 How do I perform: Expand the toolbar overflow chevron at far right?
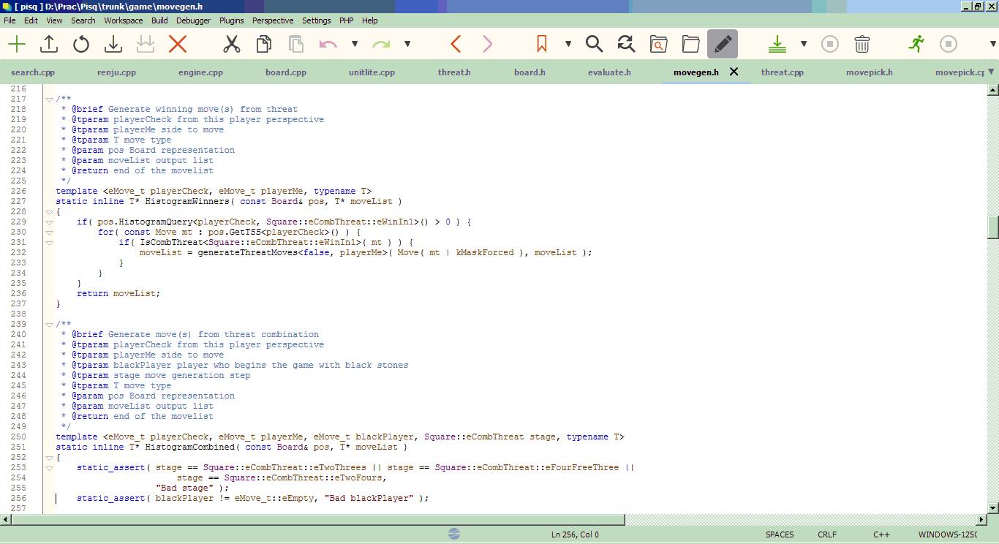(992, 44)
